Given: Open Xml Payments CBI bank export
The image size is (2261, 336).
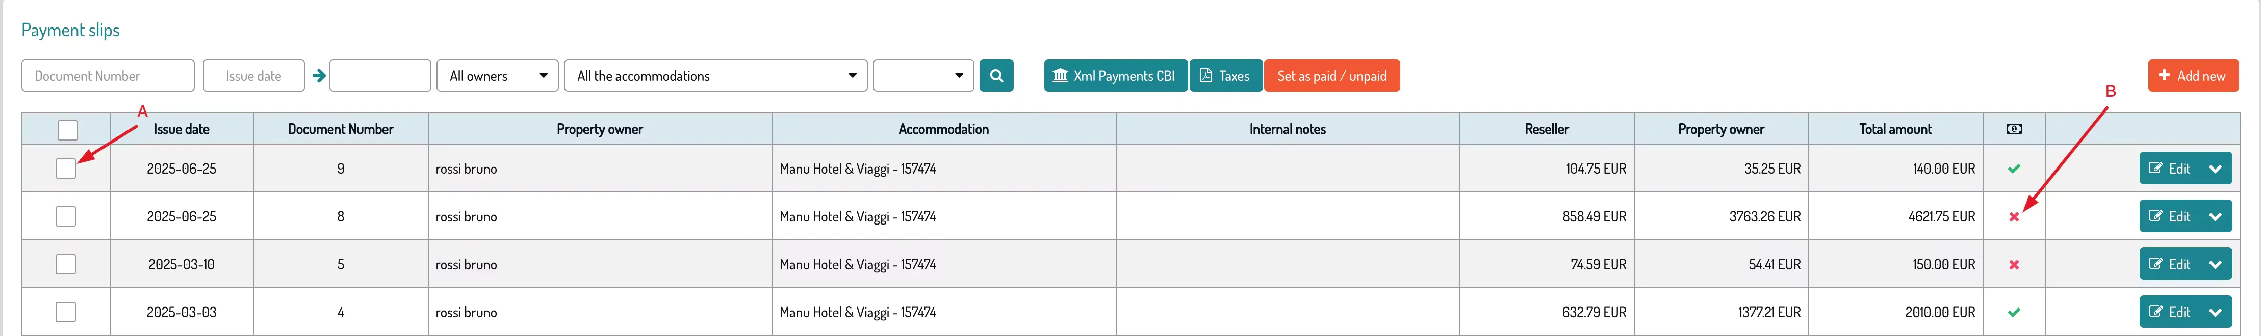Looking at the screenshot, I should (x=1115, y=75).
